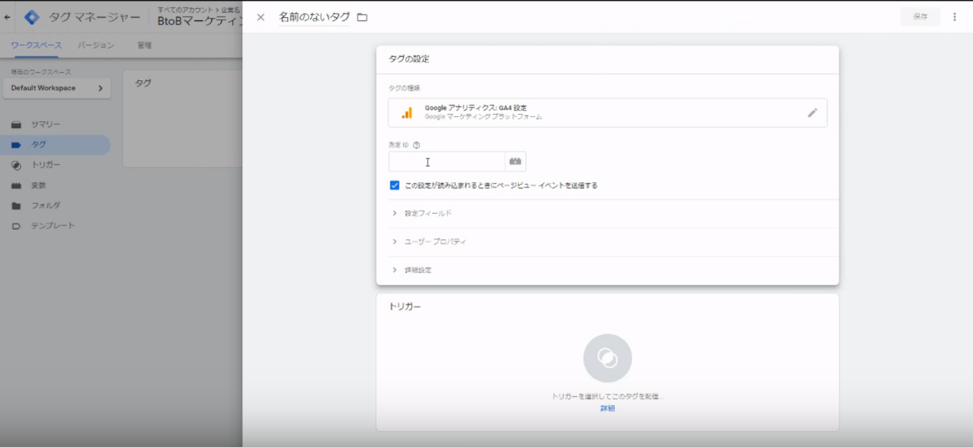Click the help icon next to 測定 ID
Viewport: 973px width, 447px height.
[416, 145]
